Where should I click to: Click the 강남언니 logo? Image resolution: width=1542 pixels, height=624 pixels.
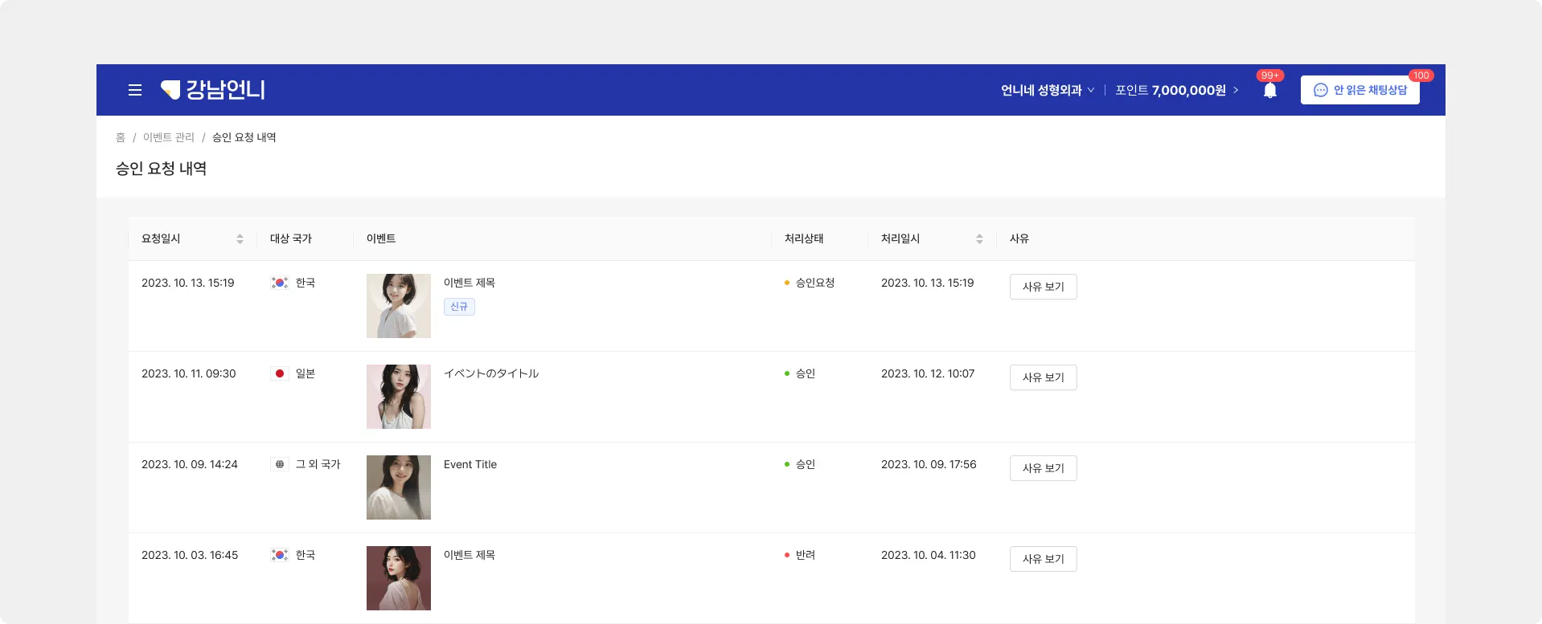[x=213, y=90]
